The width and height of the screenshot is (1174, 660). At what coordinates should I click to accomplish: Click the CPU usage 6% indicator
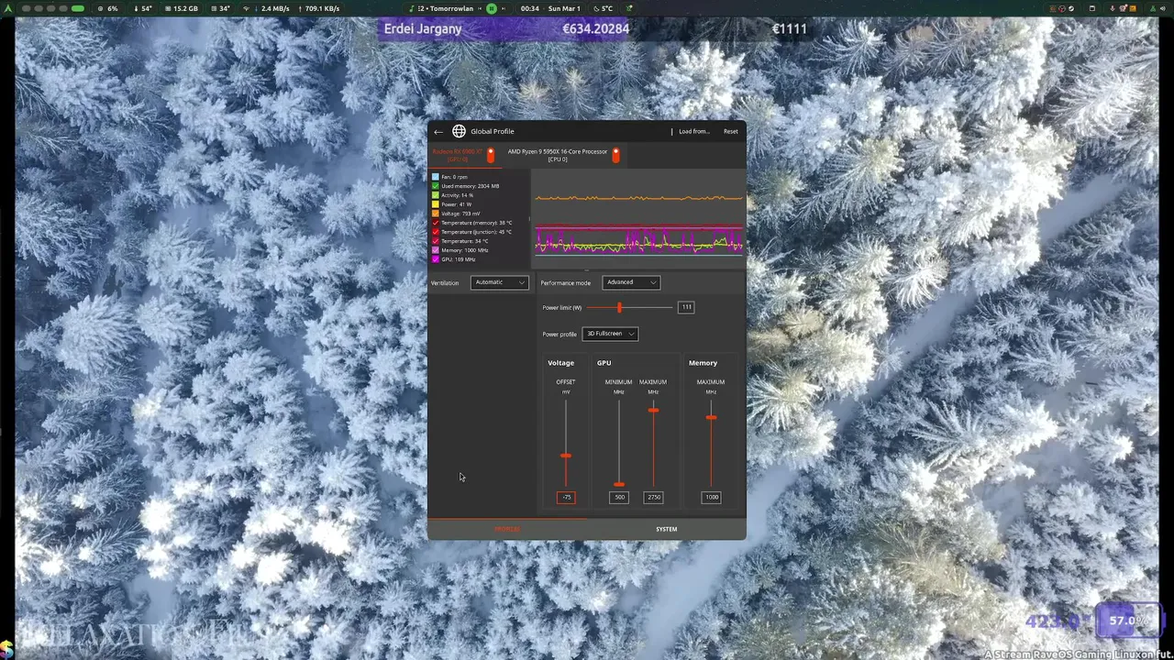click(x=107, y=8)
